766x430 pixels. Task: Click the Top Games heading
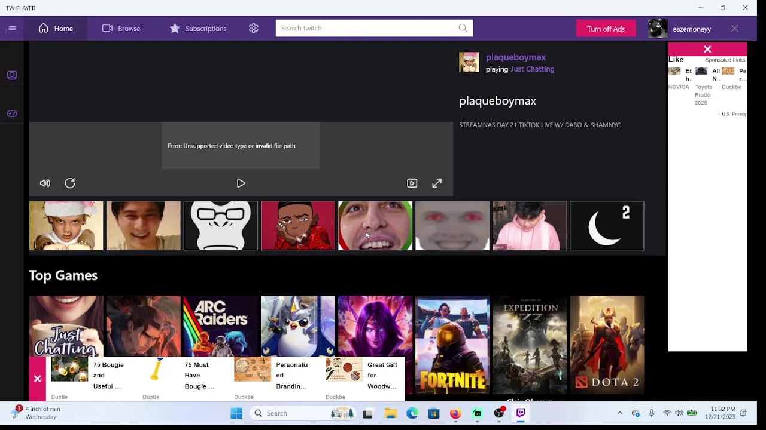(63, 275)
